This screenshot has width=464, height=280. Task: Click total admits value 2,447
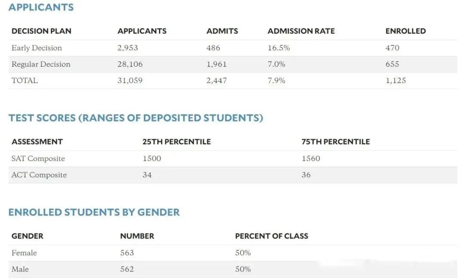click(x=217, y=80)
